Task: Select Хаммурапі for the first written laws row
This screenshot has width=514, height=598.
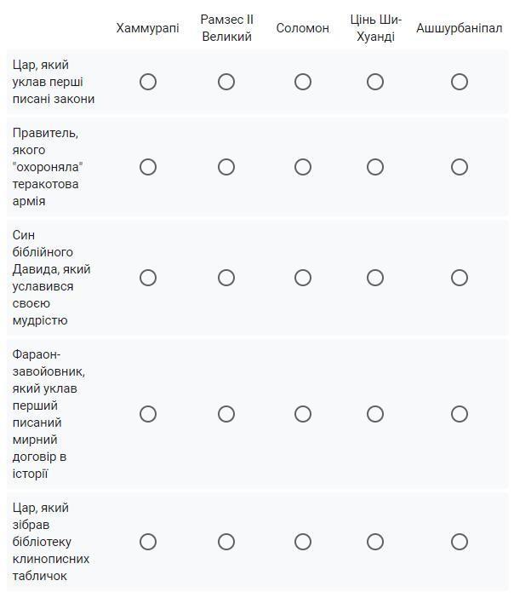Action: coord(148,82)
